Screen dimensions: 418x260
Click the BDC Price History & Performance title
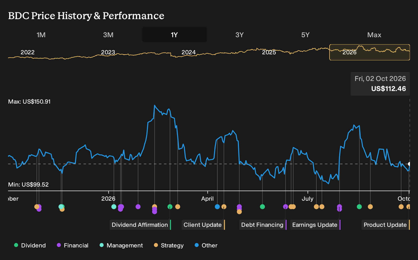86,16
